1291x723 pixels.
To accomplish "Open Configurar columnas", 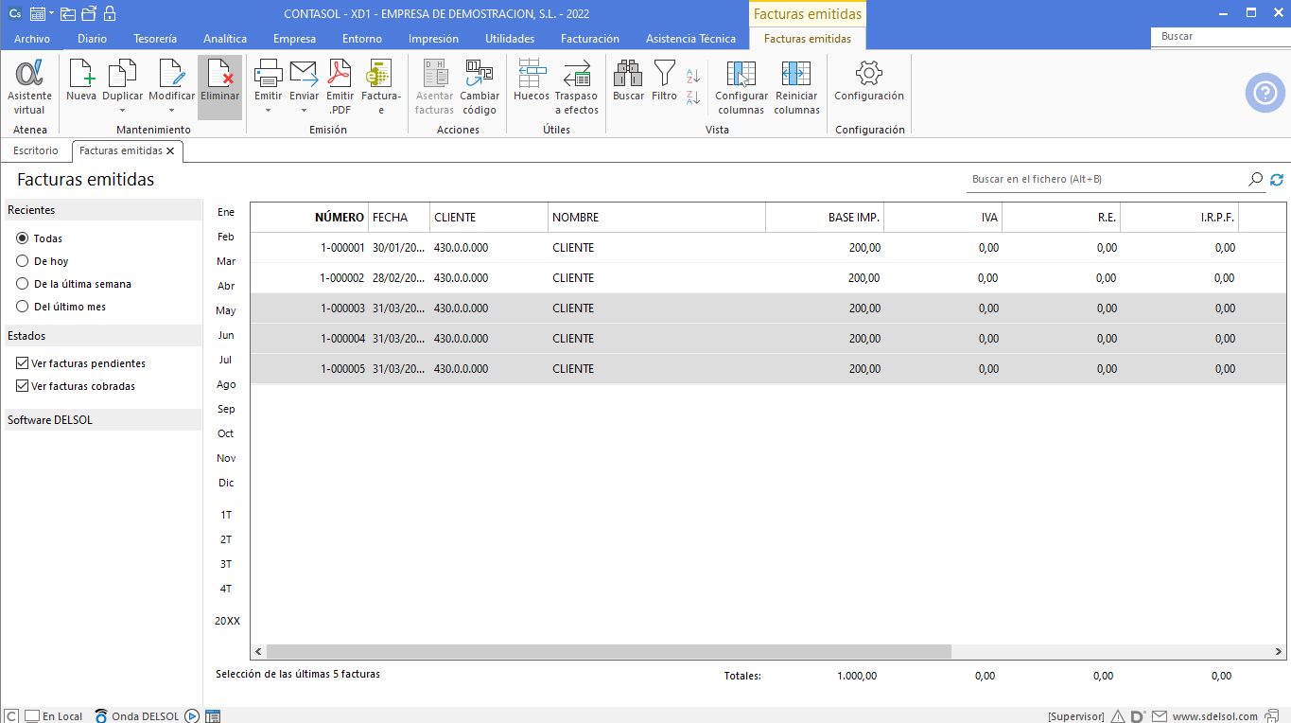I will coord(741,86).
